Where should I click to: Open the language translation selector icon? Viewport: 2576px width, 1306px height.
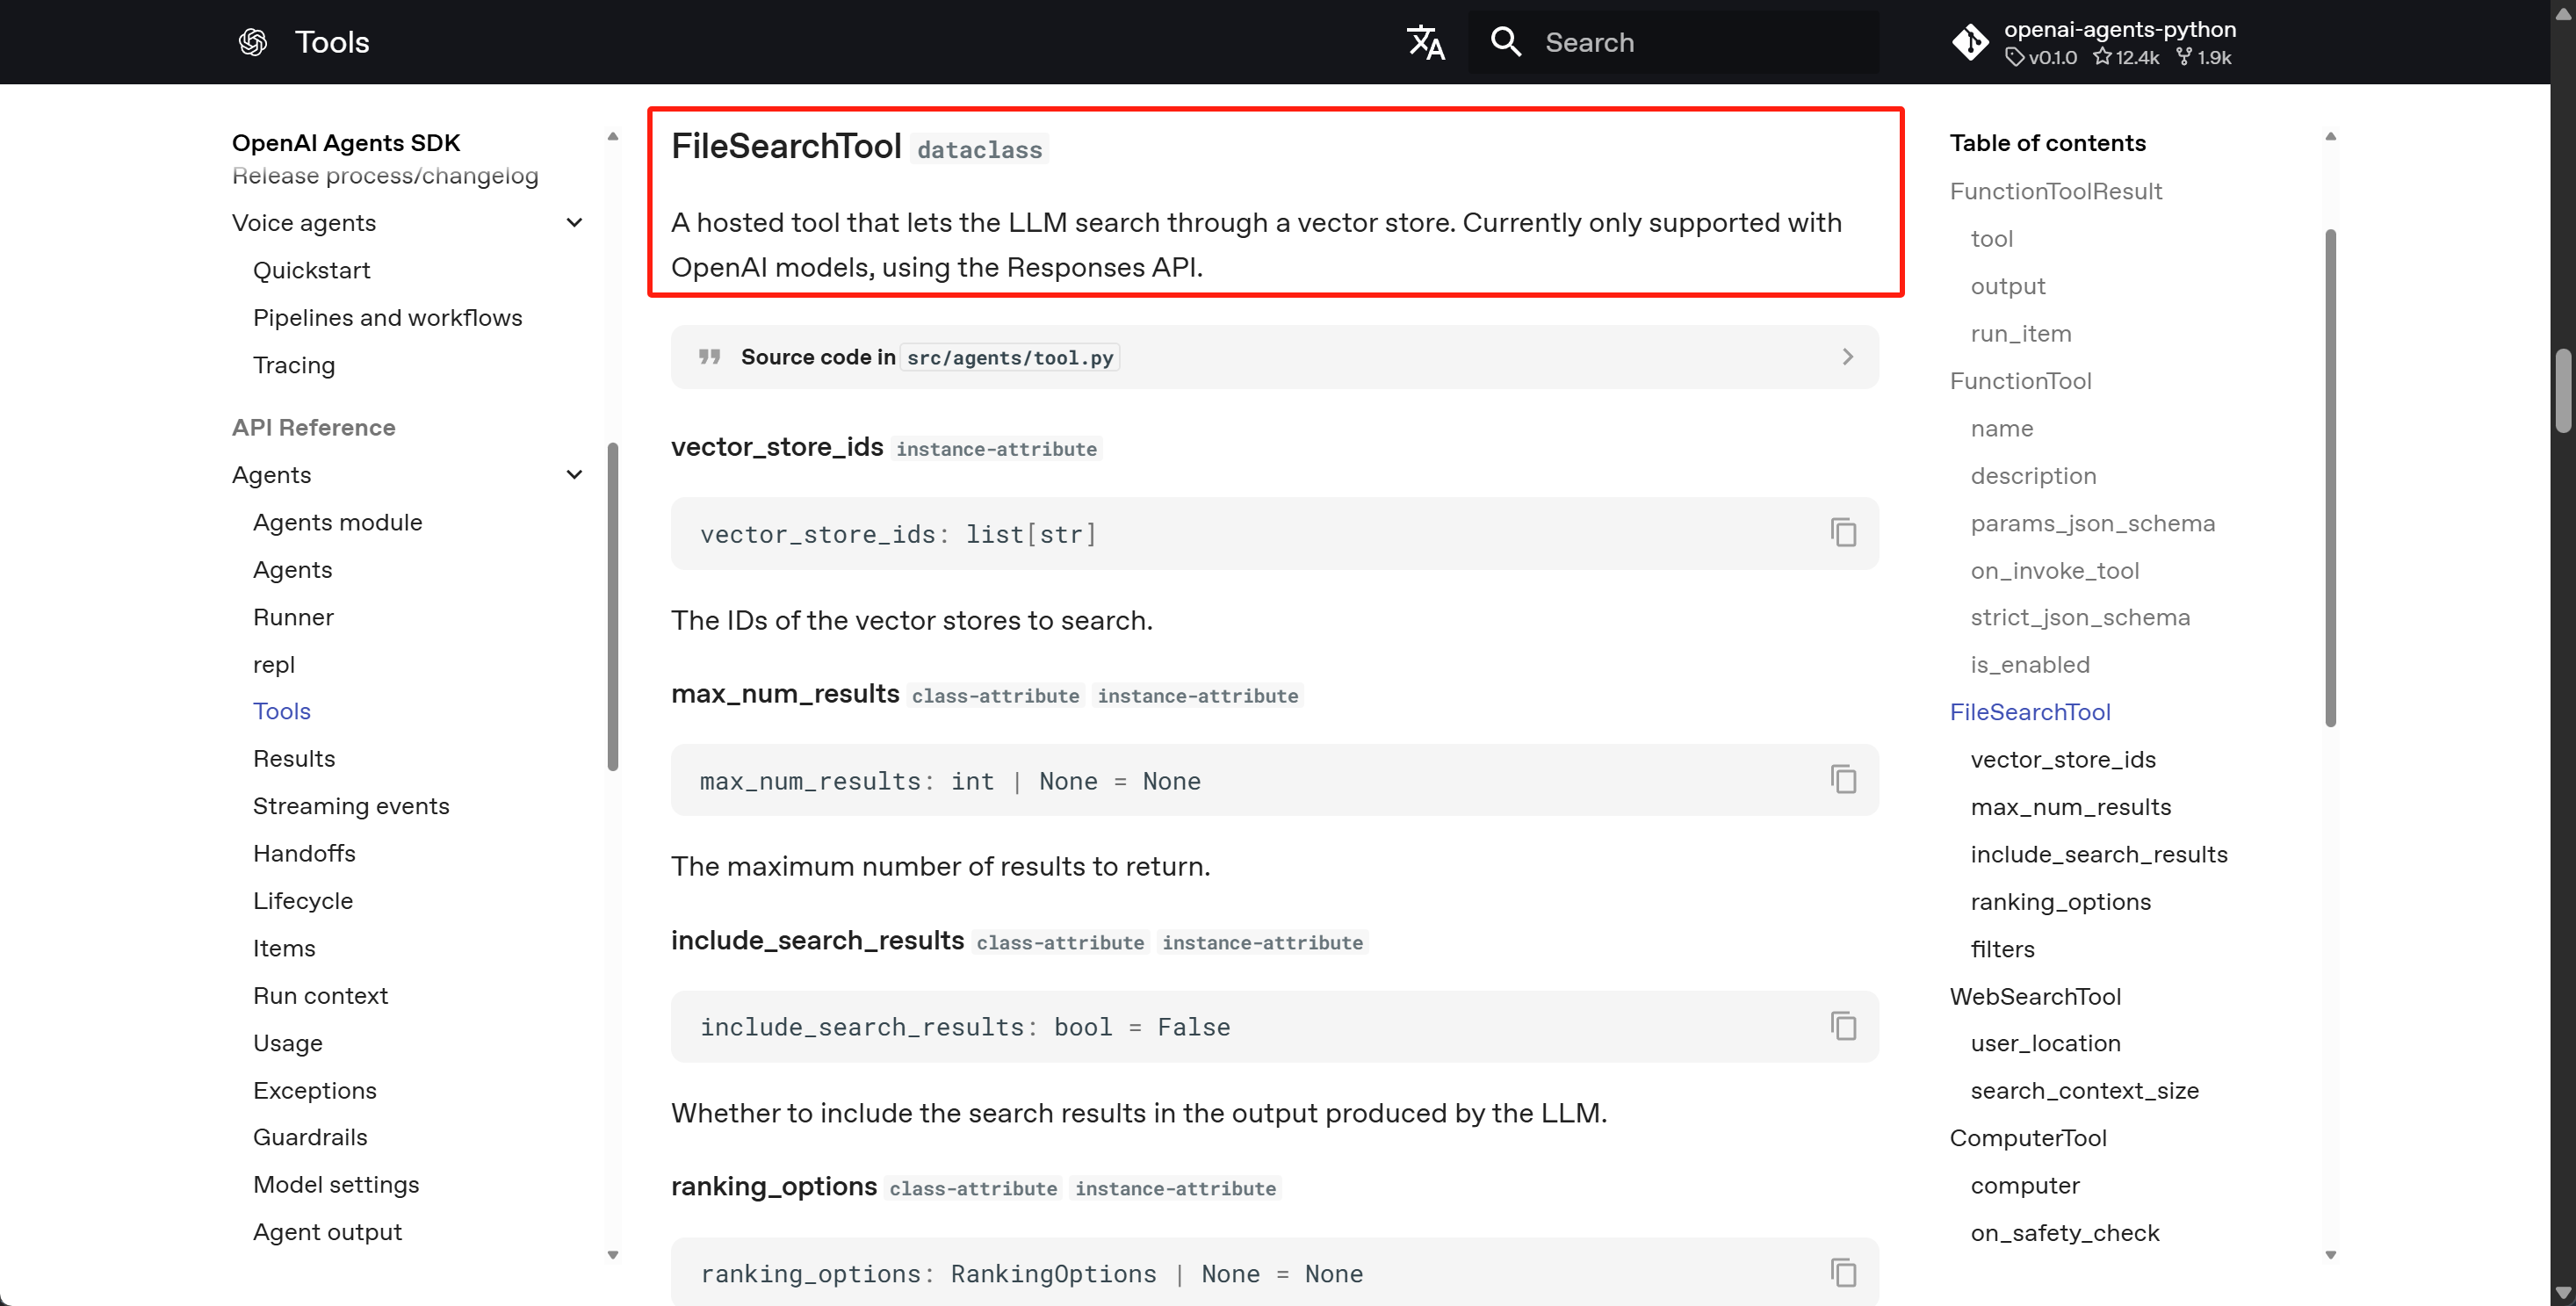click(1425, 42)
